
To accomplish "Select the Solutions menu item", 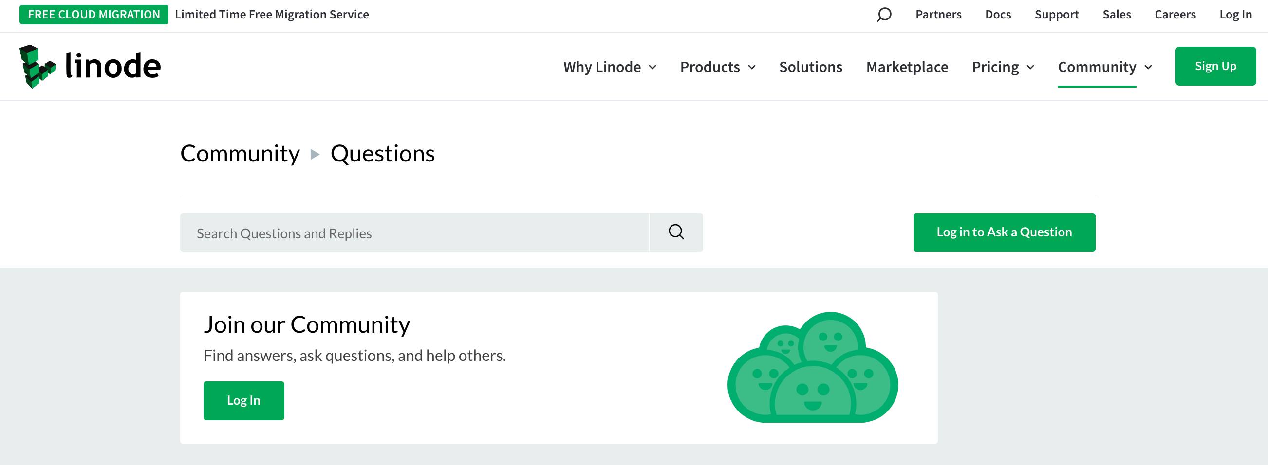I will (811, 67).
